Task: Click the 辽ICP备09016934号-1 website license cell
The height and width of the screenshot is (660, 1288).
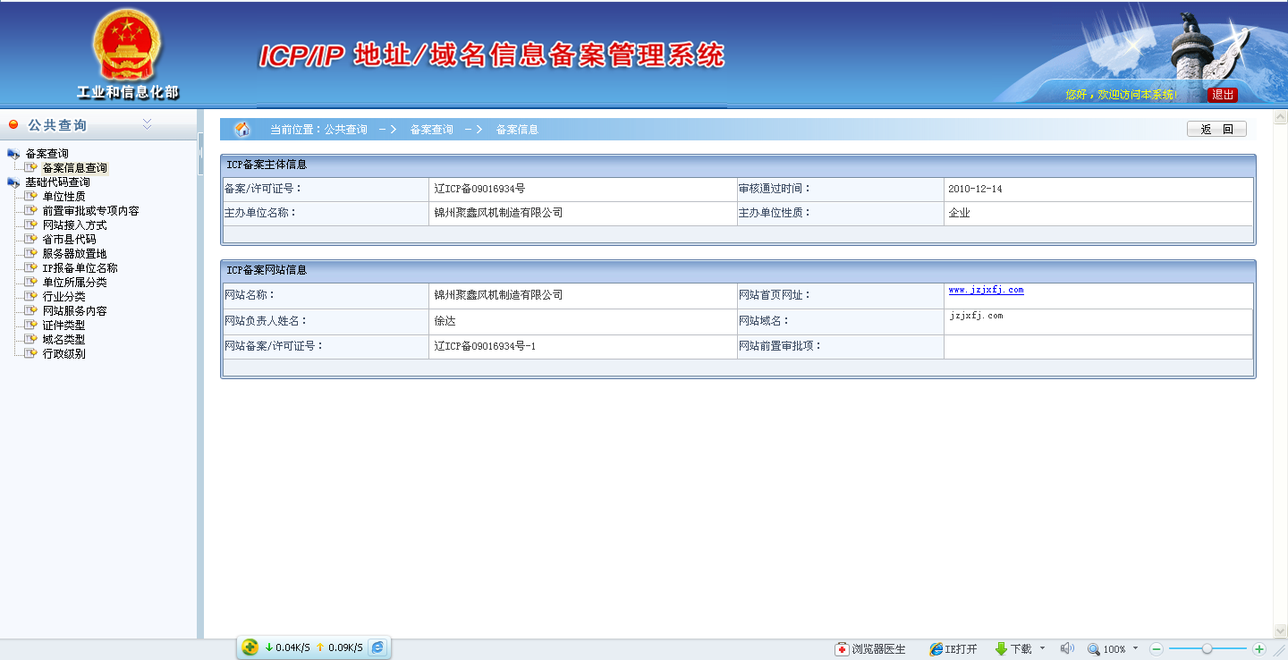Action: (x=583, y=346)
